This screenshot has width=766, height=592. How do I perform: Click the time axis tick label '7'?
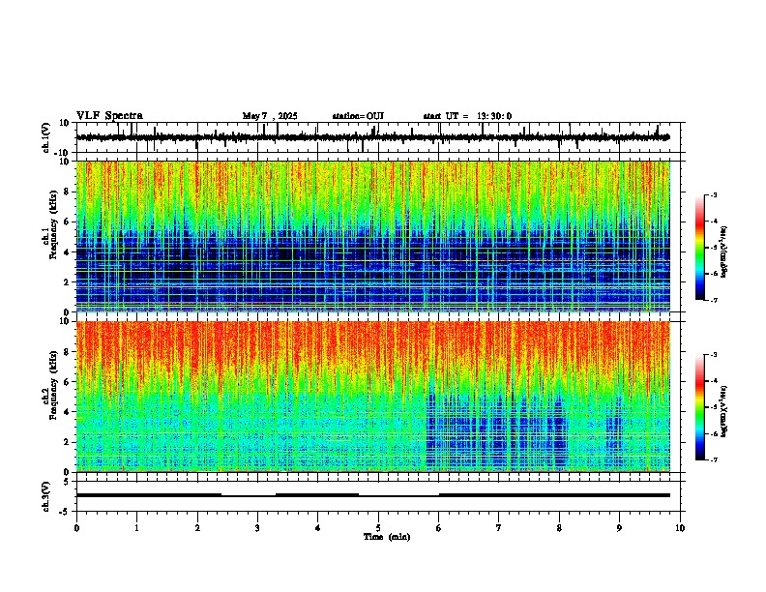point(499,528)
